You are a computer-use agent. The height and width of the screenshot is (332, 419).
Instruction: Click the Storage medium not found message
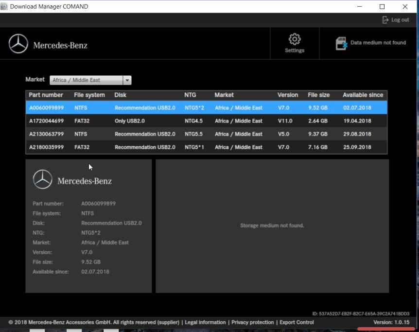pos(272,226)
